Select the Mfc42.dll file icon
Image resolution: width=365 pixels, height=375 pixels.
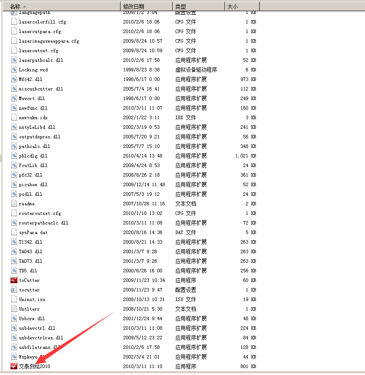pyautogui.click(x=14, y=79)
